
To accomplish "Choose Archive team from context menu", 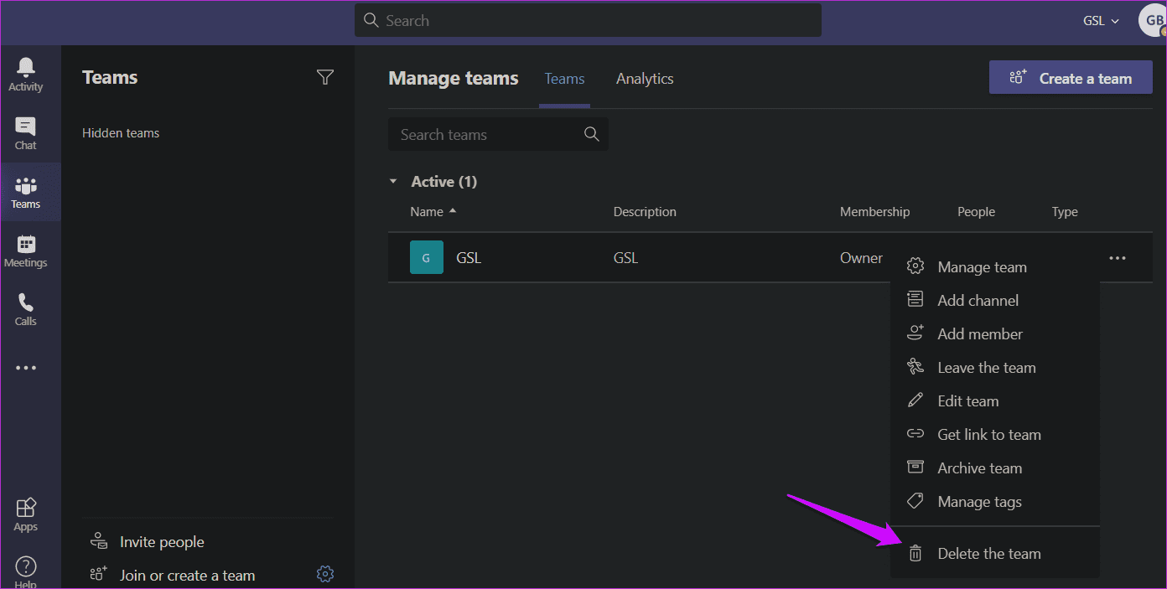I will tap(995, 468).
